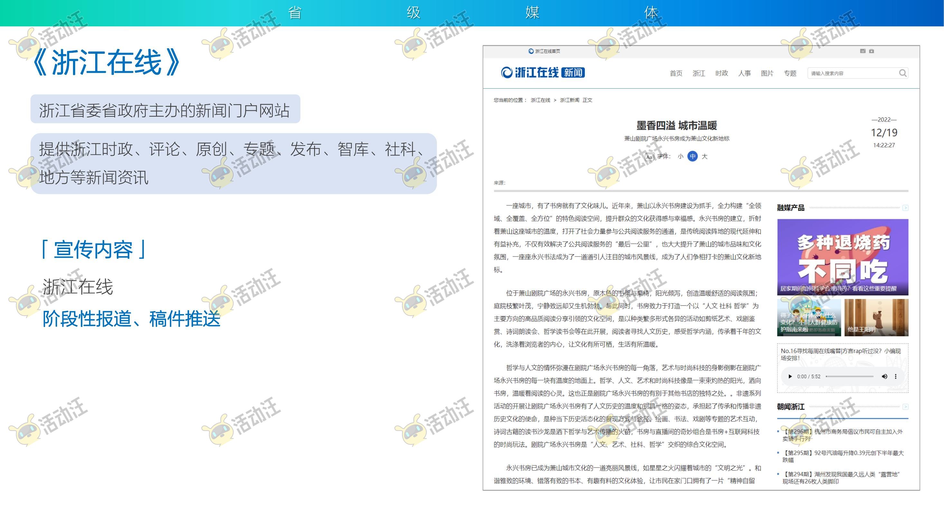Open the 第296期 杭州市商务局 news link
The height and width of the screenshot is (531, 944).
click(843, 435)
